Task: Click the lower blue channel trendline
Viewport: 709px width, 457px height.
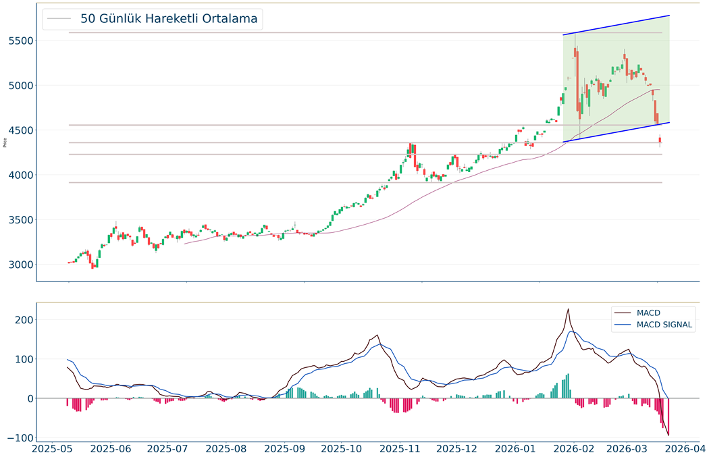Action: click(x=616, y=132)
